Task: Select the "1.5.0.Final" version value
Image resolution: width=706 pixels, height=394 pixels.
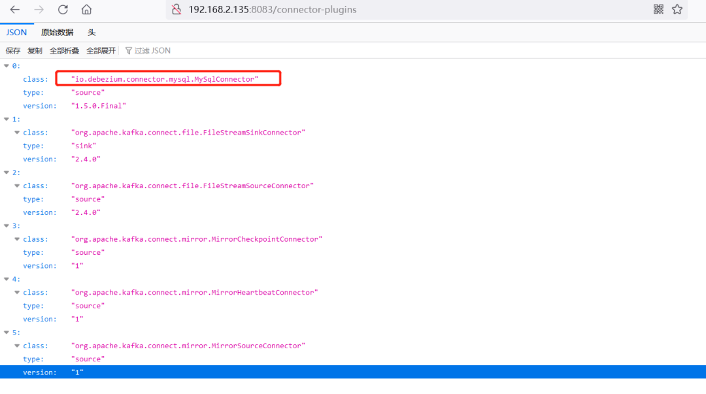Action: point(99,106)
